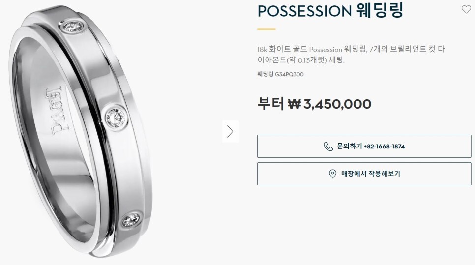Click 매장에서 착용해보기 button
The width and height of the screenshot is (475, 265).
click(364, 174)
